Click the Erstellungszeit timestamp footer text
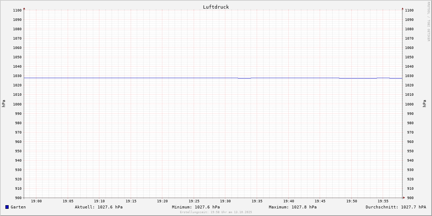 216,212
